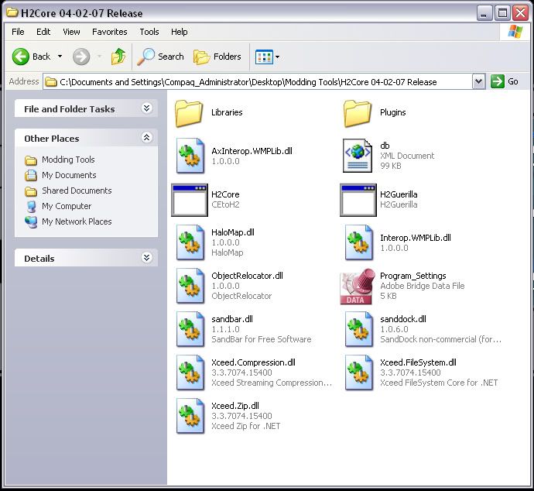Viewport: 534px width, 491px height.
Task: Open the Libraries folder icon
Action: pyautogui.click(x=189, y=114)
